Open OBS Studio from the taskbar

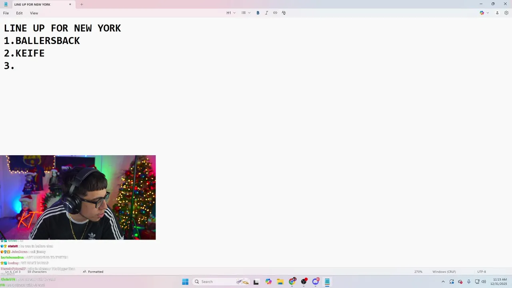(x=304, y=282)
